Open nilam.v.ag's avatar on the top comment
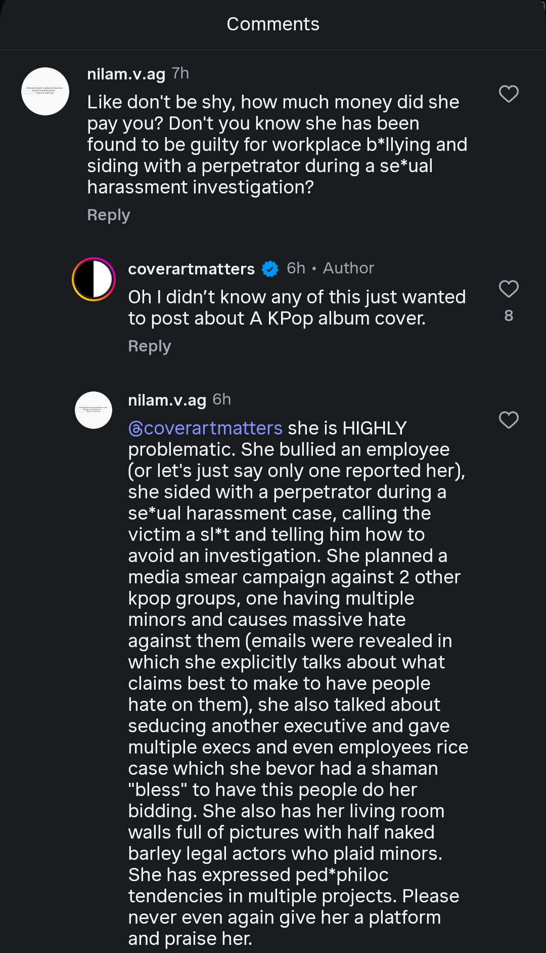546x953 pixels. click(x=45, y=92)
